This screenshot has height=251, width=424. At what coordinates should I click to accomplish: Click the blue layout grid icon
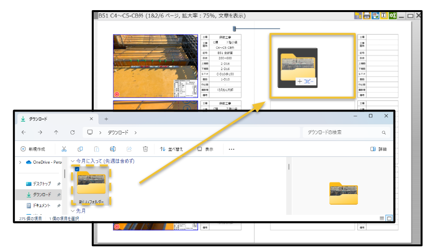[375, 16]
